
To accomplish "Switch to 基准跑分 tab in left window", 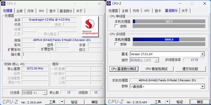I will tap(66, 11).
